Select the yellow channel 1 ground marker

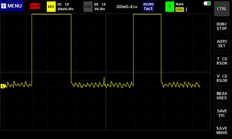[3, 86]
